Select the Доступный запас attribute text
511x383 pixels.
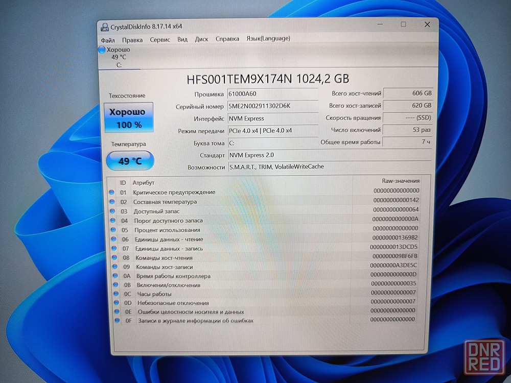point(156,211)
